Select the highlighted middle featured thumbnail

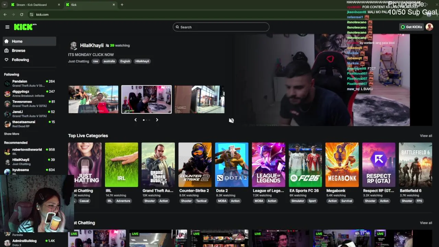[x=146, y=99]
